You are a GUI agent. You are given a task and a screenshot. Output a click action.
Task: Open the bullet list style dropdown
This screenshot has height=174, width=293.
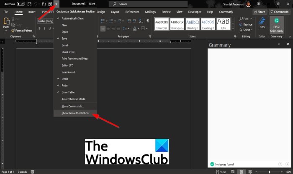[x=106, y=21]
